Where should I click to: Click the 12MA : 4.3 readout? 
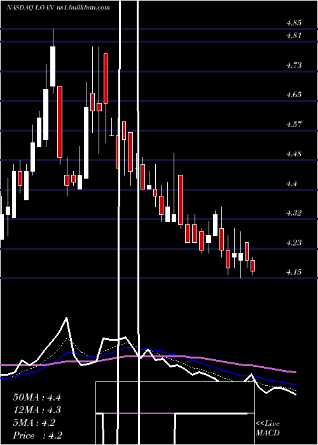[x=37, y=410]
